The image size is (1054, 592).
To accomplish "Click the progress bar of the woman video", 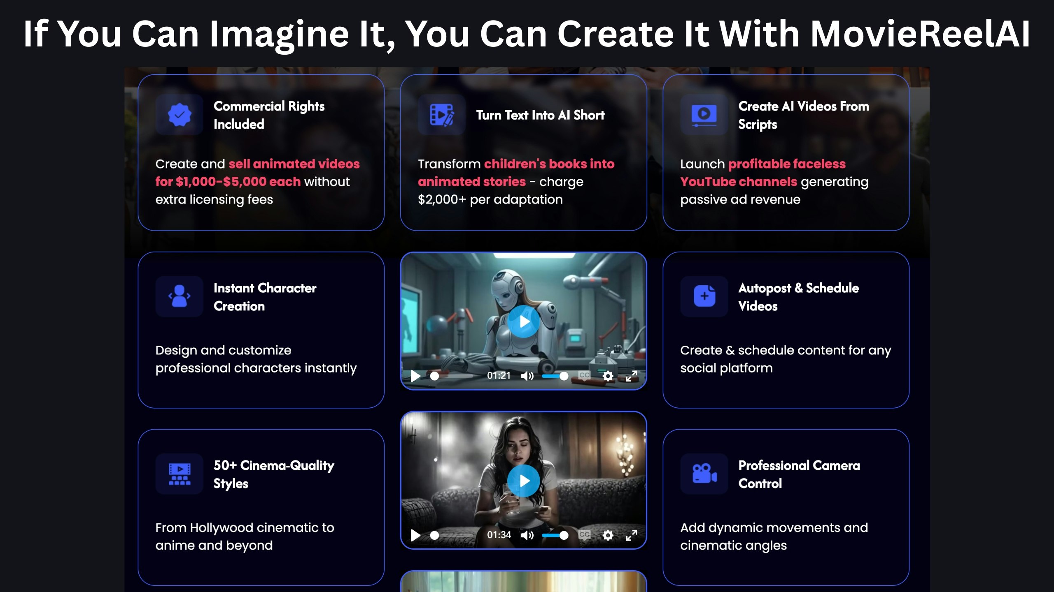I will (453, 535).
